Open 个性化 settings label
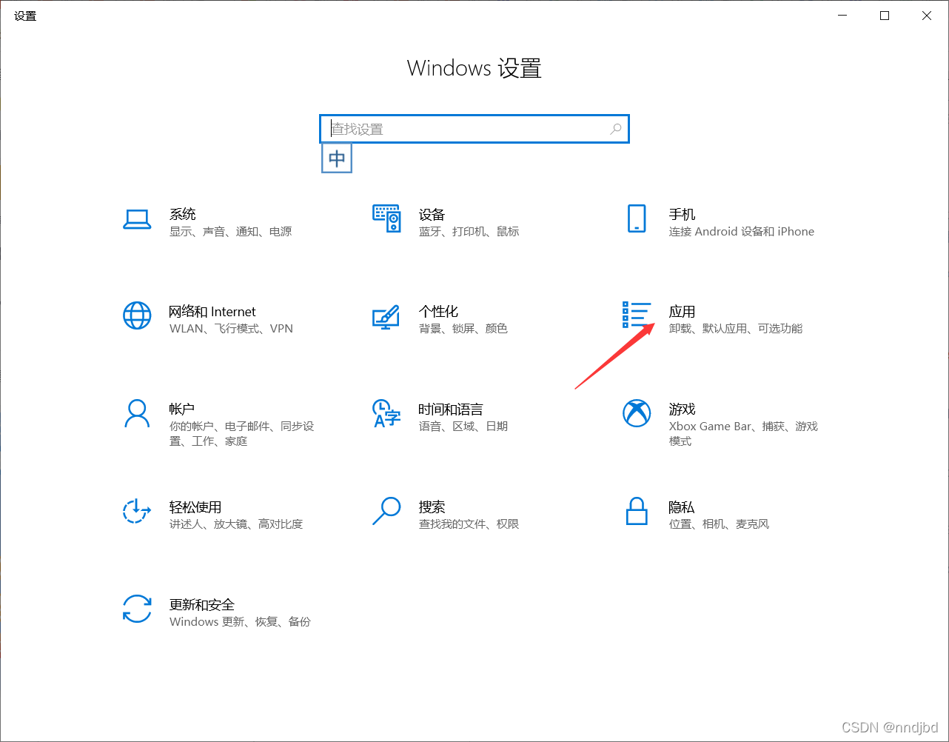Image resolution: width=949 pixels, height=742 pixels. point(438,312)
